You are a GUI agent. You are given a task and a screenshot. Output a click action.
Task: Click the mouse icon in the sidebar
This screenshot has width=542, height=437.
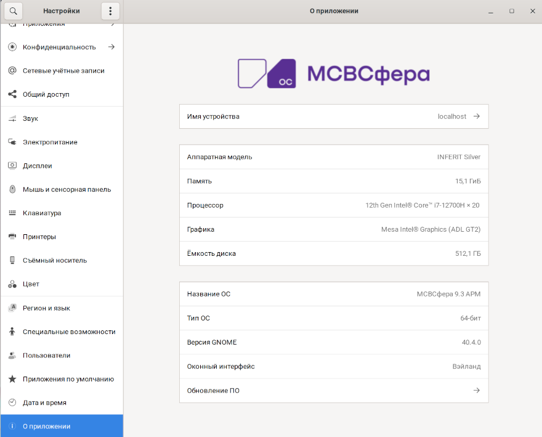click(x=12, y=189)
